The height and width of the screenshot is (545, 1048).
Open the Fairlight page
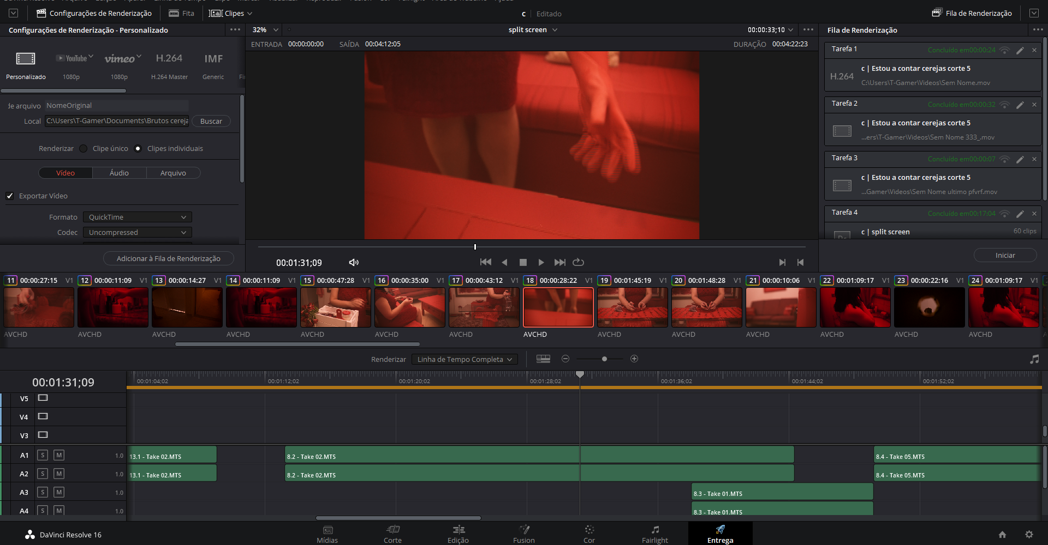pyautogui.click(x=655, y=534)
